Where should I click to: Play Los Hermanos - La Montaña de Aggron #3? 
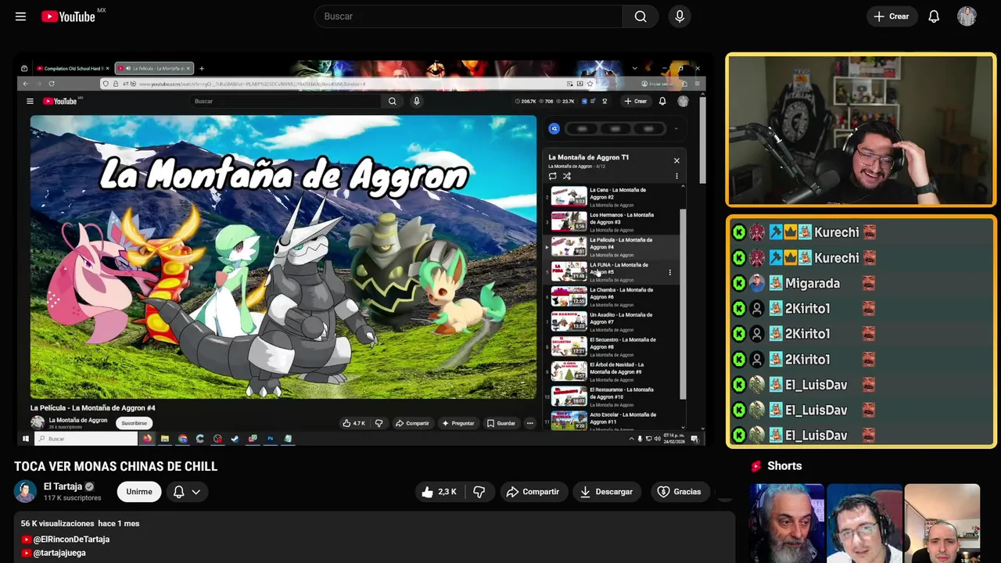point(611,221)
